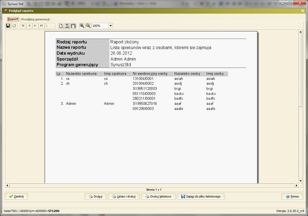Click the 'Imię osoby' column header
Screen dimensions: 308x216
click(x=215, y=74)
